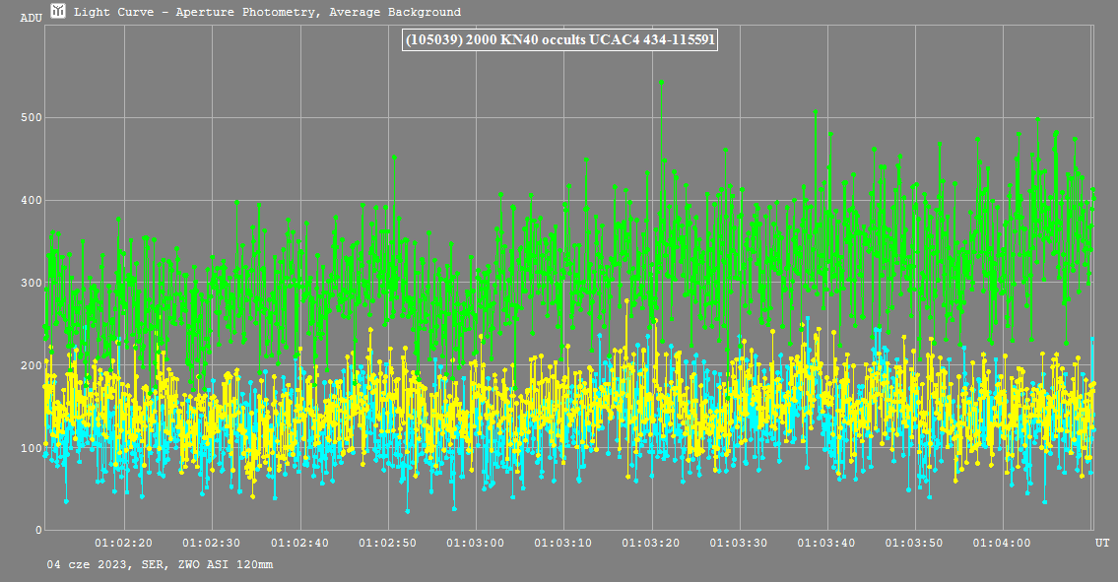Screen dimensions: 1118x582
Task: Click the 01:03:50 time label
Action: click(914, 543)
